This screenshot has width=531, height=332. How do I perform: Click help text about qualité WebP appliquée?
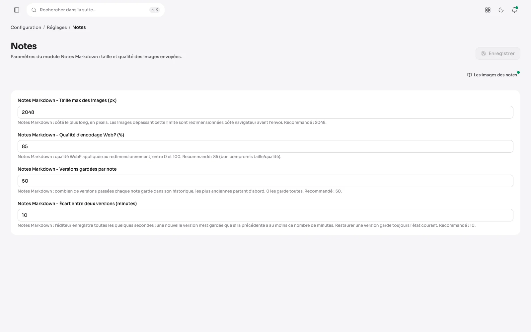point(149,157)
